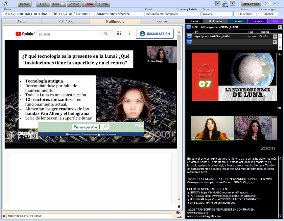The width and height of the screenshot is (284, 221).
Task: Toggle the ¿BQ? checkbox
Action: point(270,4)
